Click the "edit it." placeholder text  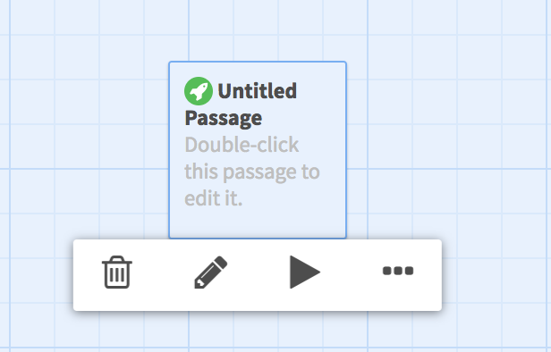(x=213, y=198)
